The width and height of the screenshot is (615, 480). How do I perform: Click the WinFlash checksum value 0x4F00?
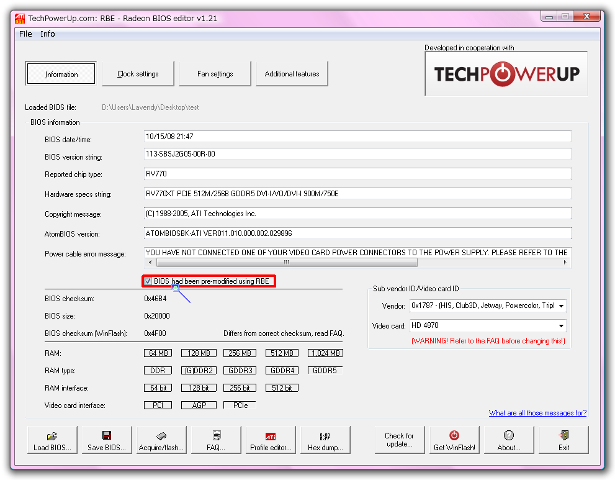155,333
